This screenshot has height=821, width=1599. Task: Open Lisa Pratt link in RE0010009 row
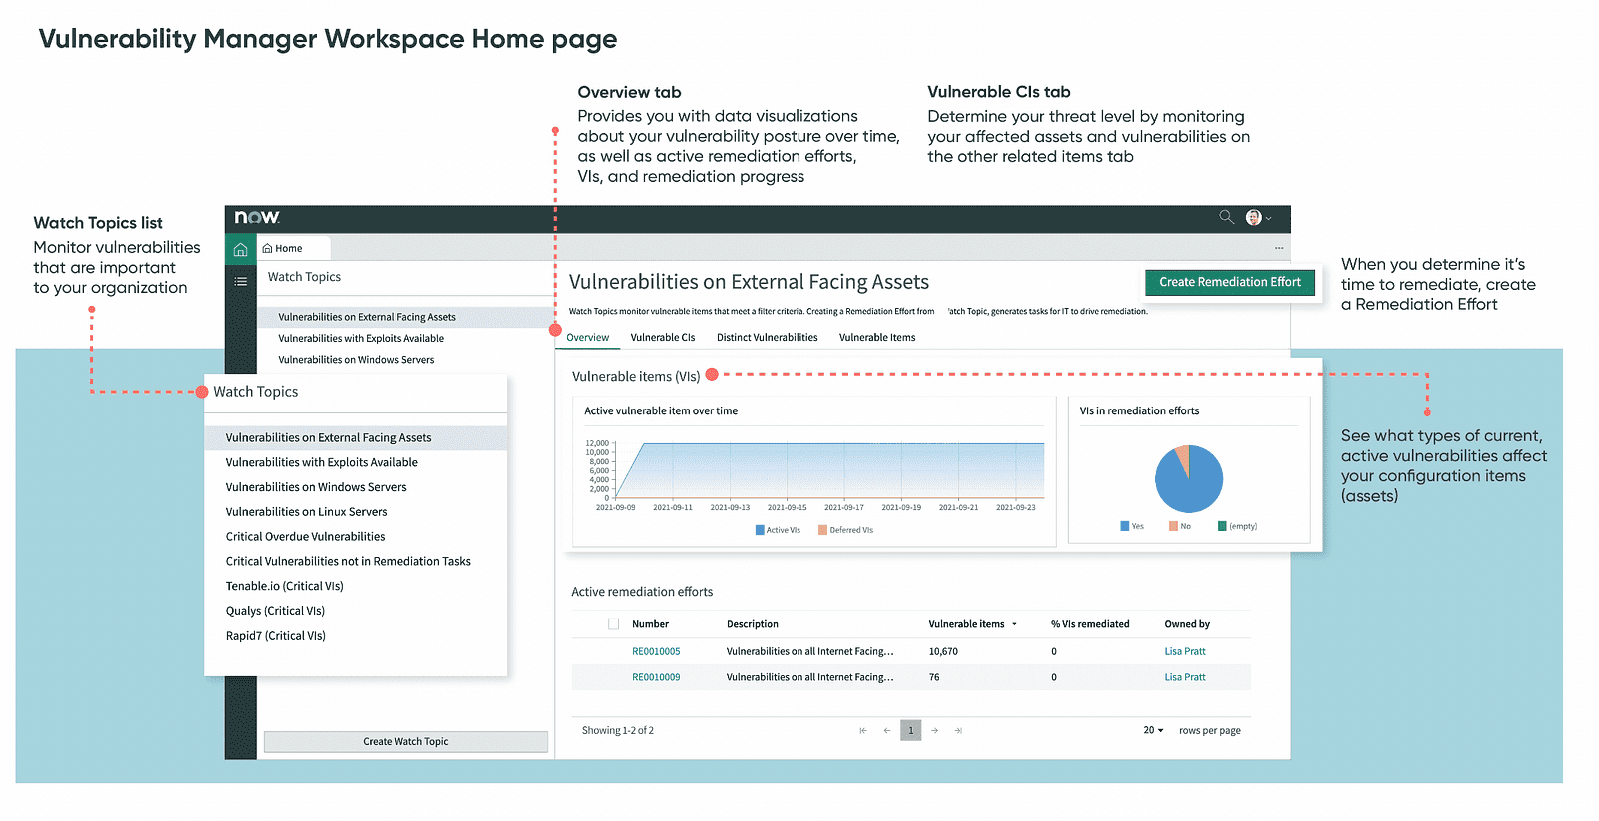coord(1185,677)
